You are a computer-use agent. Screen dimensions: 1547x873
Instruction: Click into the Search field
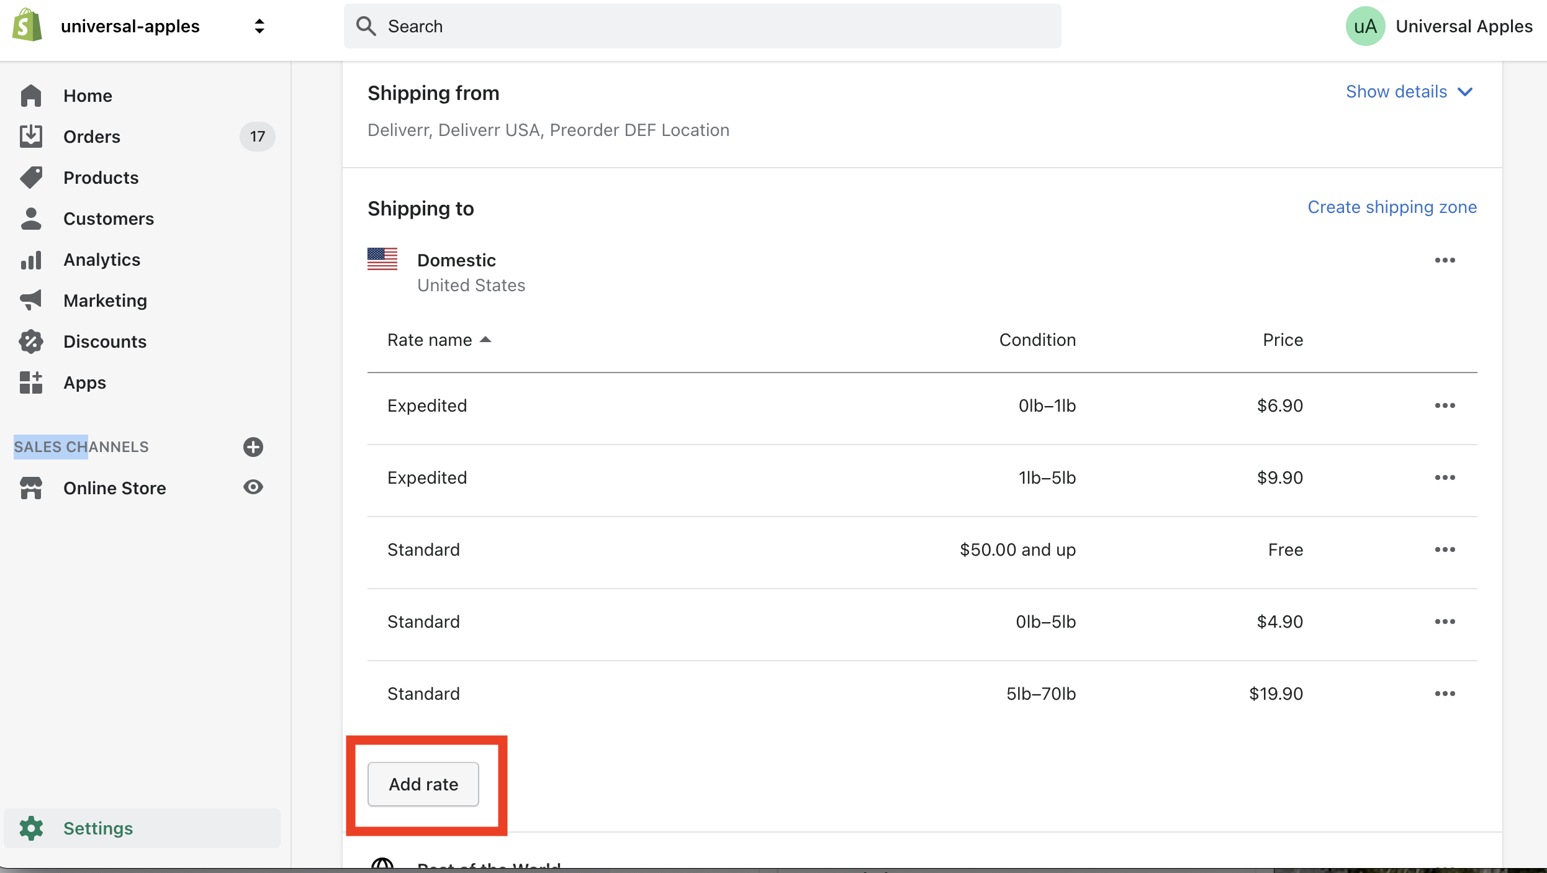pos(701,26)
